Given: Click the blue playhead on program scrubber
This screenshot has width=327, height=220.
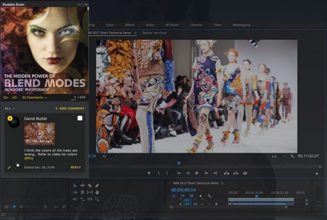Looking at the screenshot, I should pos(179,163).
